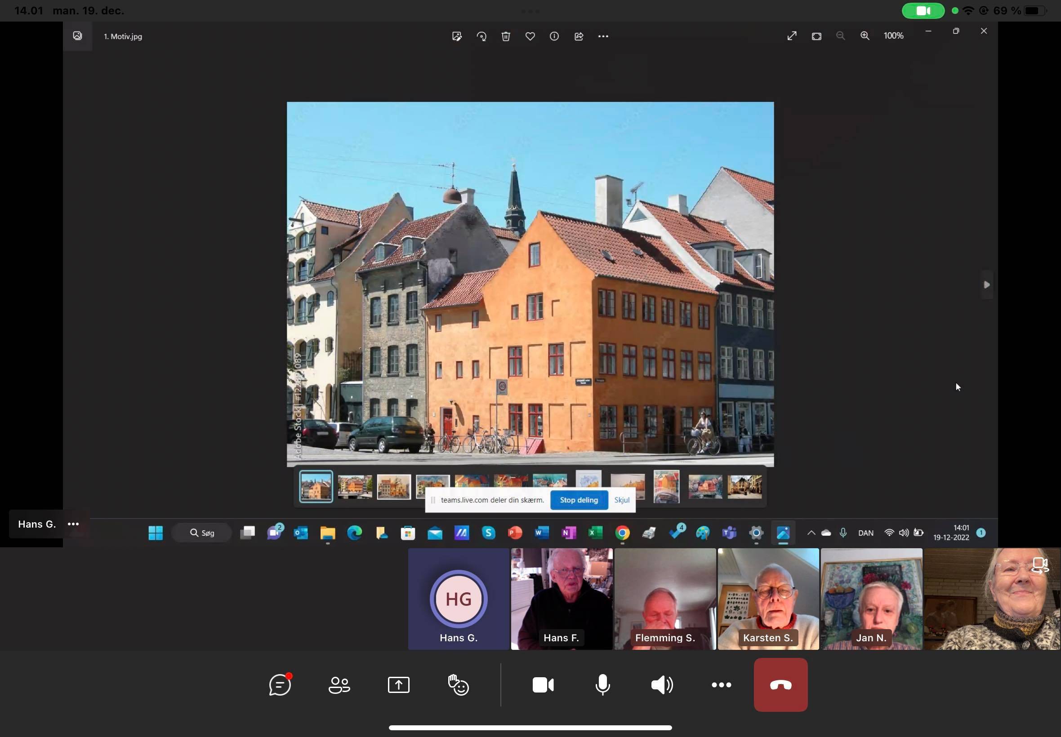The image size is (1061, 737).
Task: Open Hans G. options ellipsis
Action: (x=73, y=524)
